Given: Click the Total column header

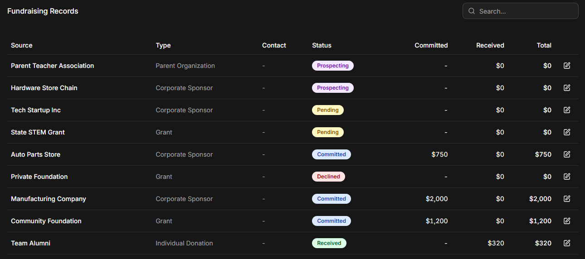Looking at the screenshot, I should click(544, 45).
